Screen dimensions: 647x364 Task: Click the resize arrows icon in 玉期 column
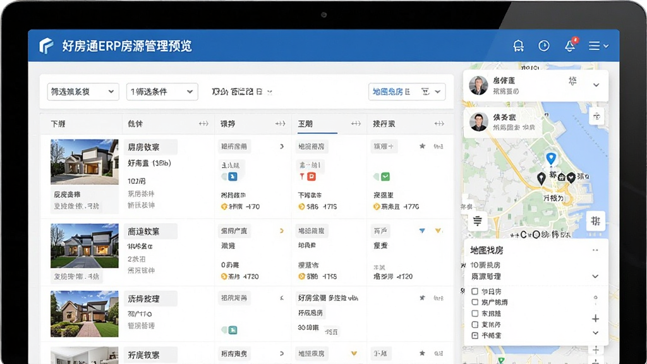(x=356, y=124)
